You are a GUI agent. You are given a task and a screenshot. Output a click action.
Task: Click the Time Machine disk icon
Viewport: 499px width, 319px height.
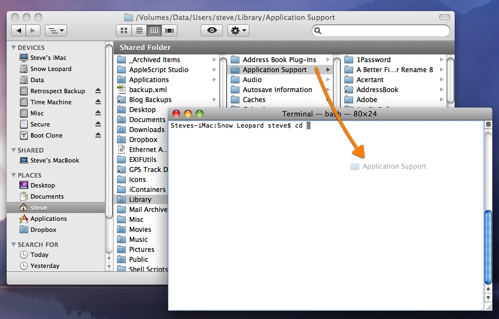[x=23, y=102]
